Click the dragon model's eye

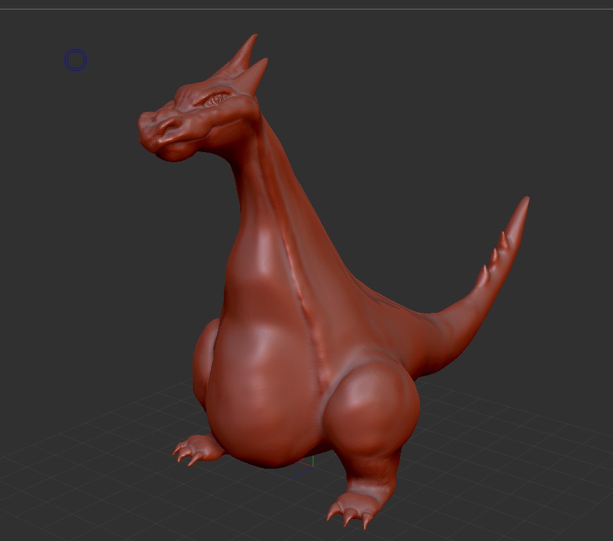pos(217,100)
